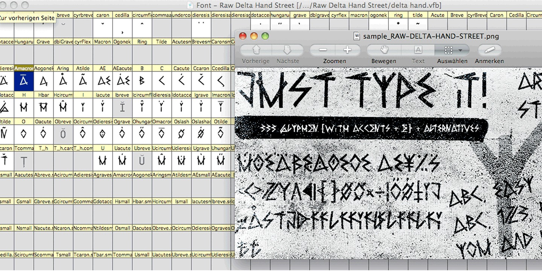The height and width of the screenshot is (271, 542).
Task: Select the Amacron glyph cell
Action: click(x=24, y=81)
